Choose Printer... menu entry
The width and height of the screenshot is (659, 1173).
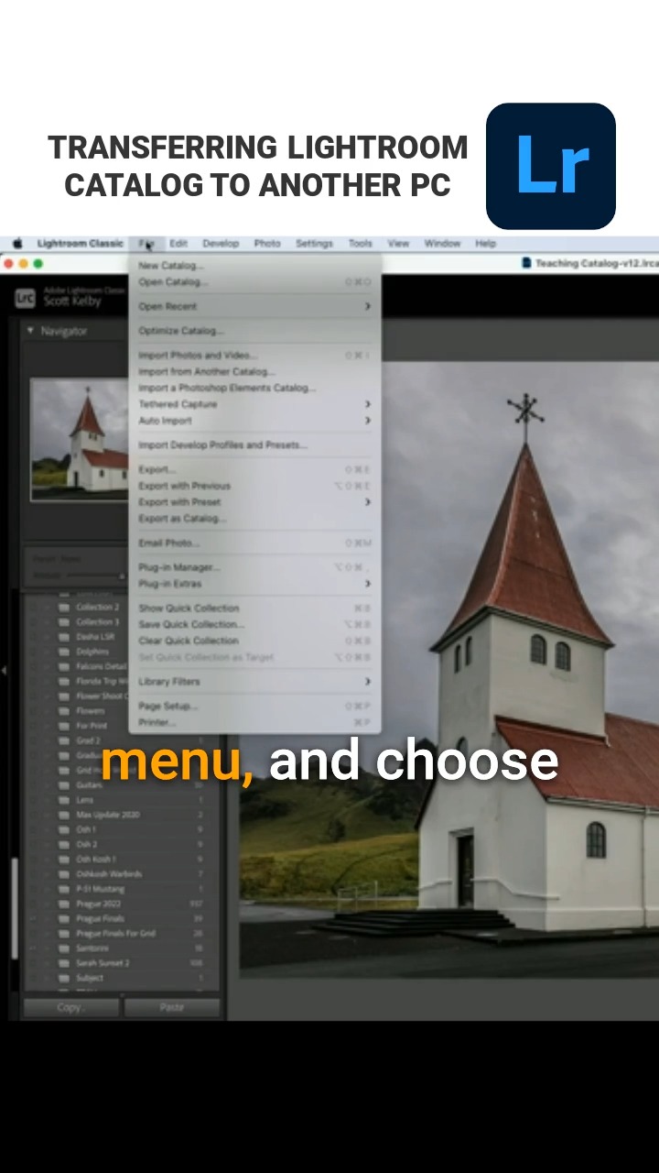click(x=254, y=723)
